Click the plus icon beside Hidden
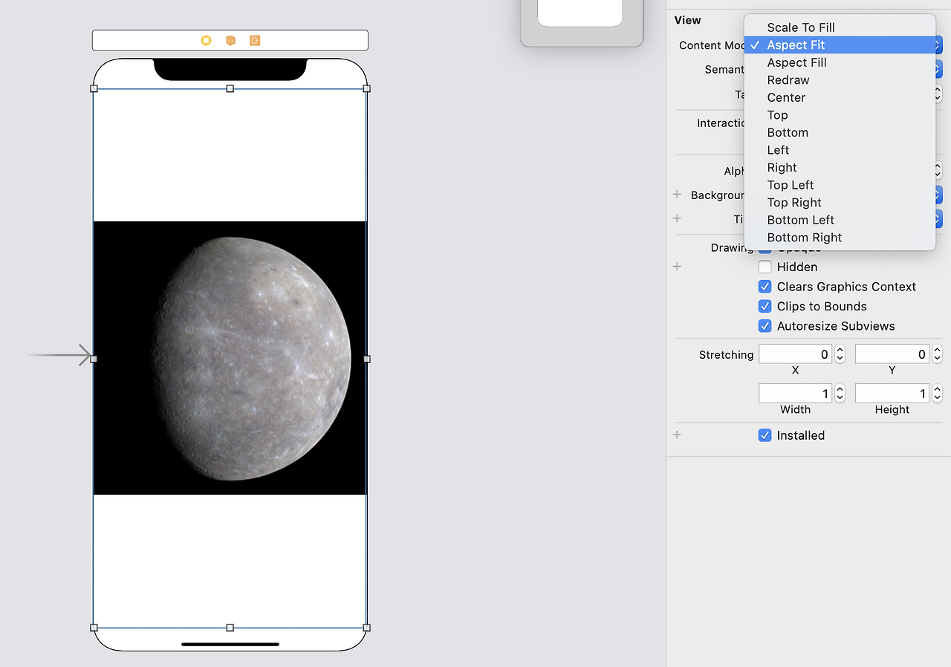This screenshot has width=951, height=667. [x=677, y=267]
